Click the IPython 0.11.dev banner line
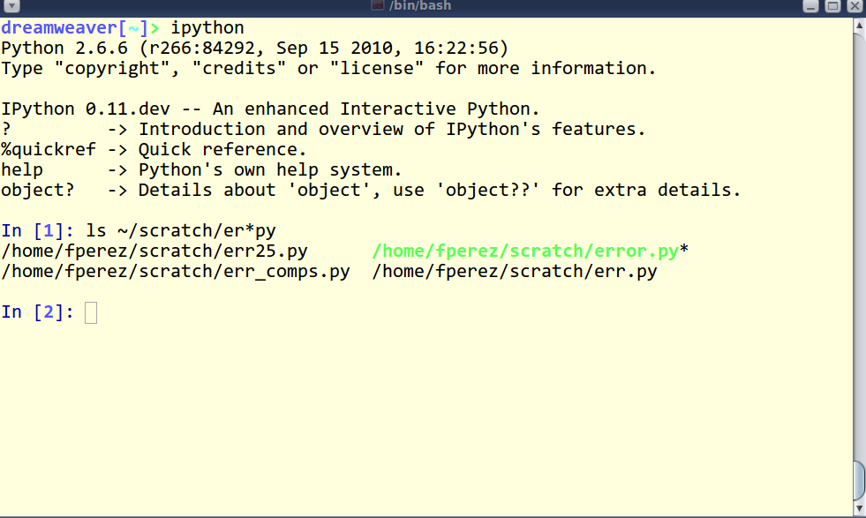Screen dimensions: 866x518 (x=270, y=109)
